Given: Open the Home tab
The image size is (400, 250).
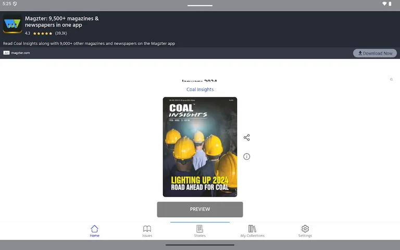Looking at the screenshot, I should pos(94,231).
